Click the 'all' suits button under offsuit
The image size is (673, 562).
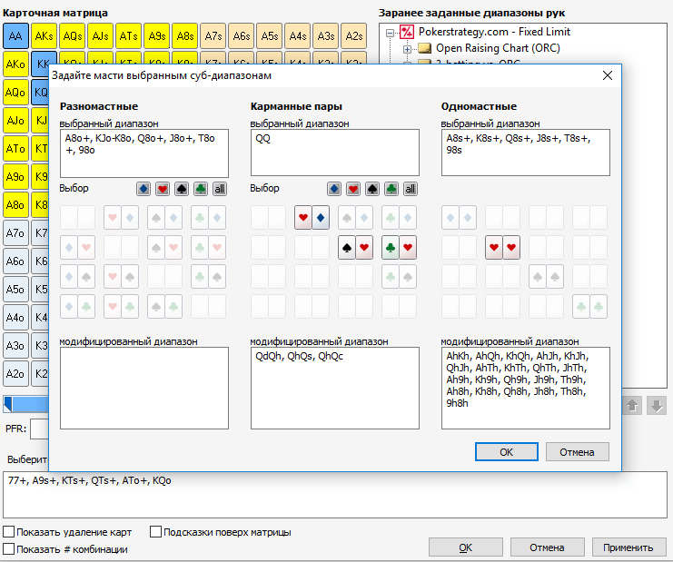220,189
